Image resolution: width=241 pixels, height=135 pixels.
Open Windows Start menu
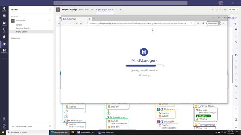[x=3, y=132]
